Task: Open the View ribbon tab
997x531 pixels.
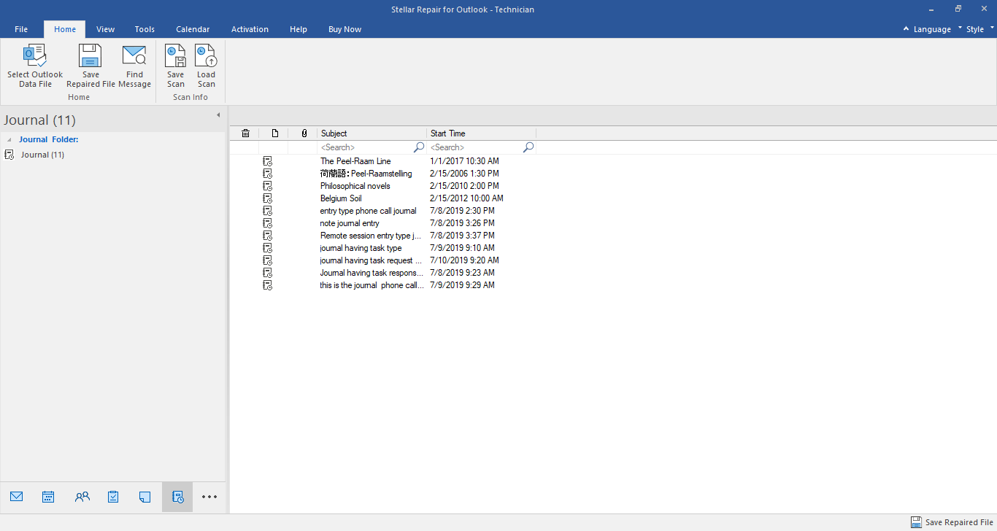Action: (x=105, y=29)
